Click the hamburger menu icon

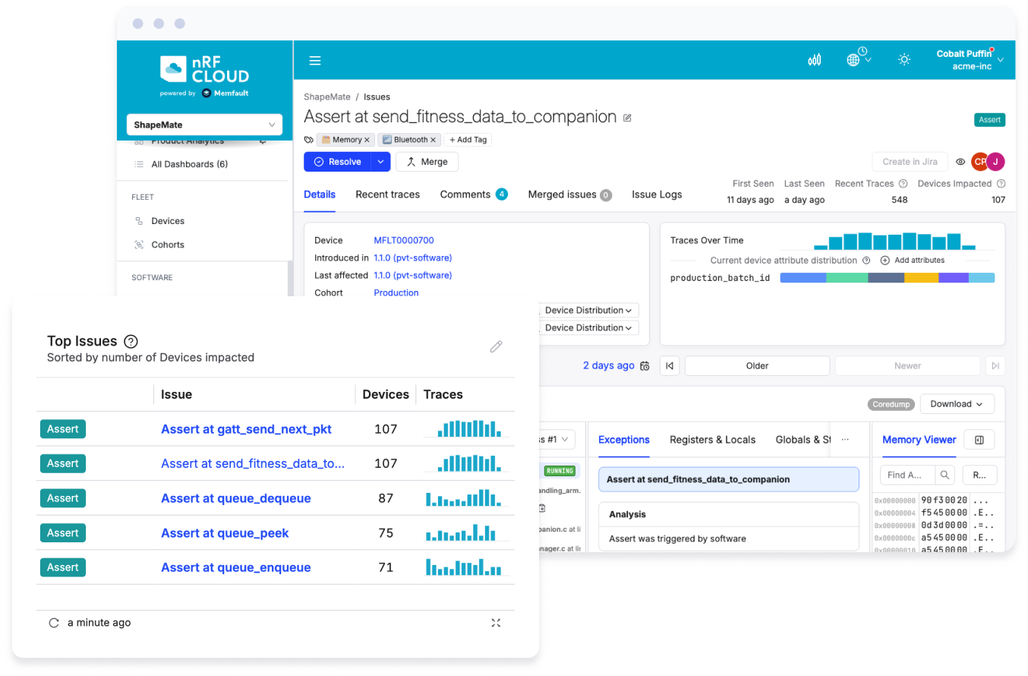[x=315, y=61]
